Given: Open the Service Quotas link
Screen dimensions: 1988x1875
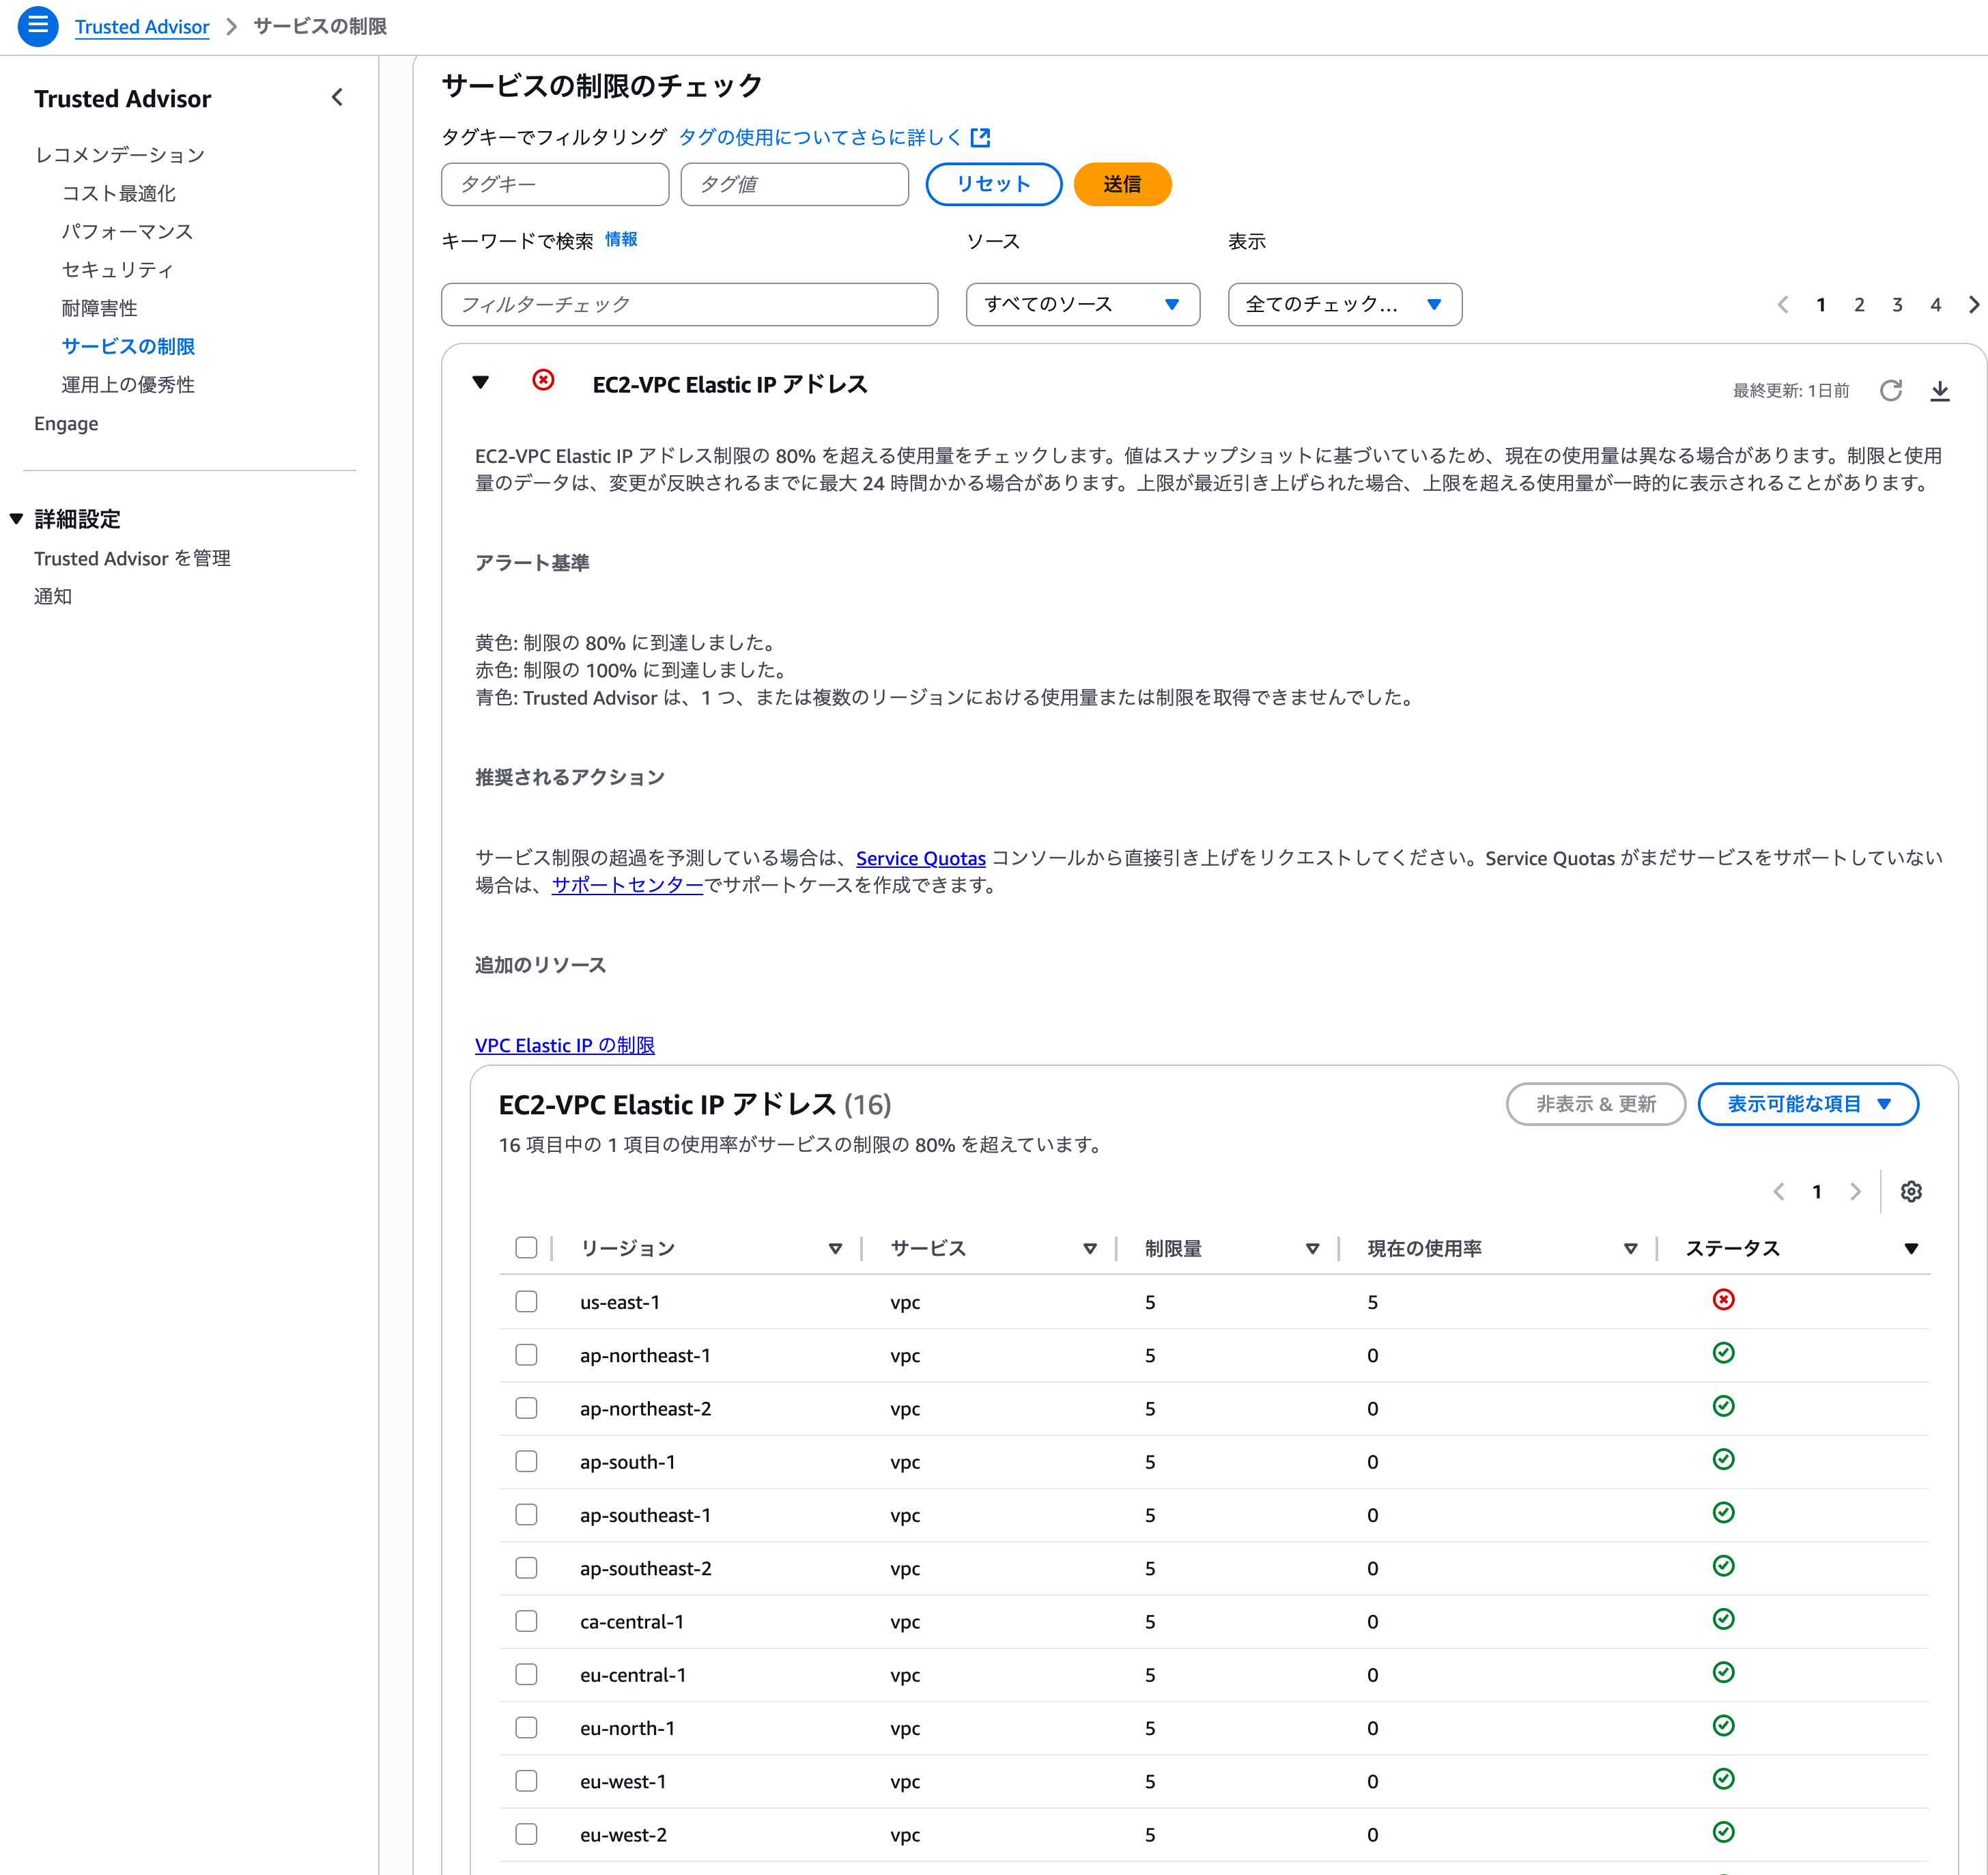Looking at the screenshot, I should (x=920, y=858).
